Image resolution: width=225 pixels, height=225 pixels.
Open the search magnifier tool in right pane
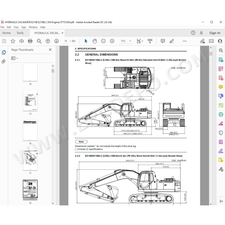tap(221, 50)
